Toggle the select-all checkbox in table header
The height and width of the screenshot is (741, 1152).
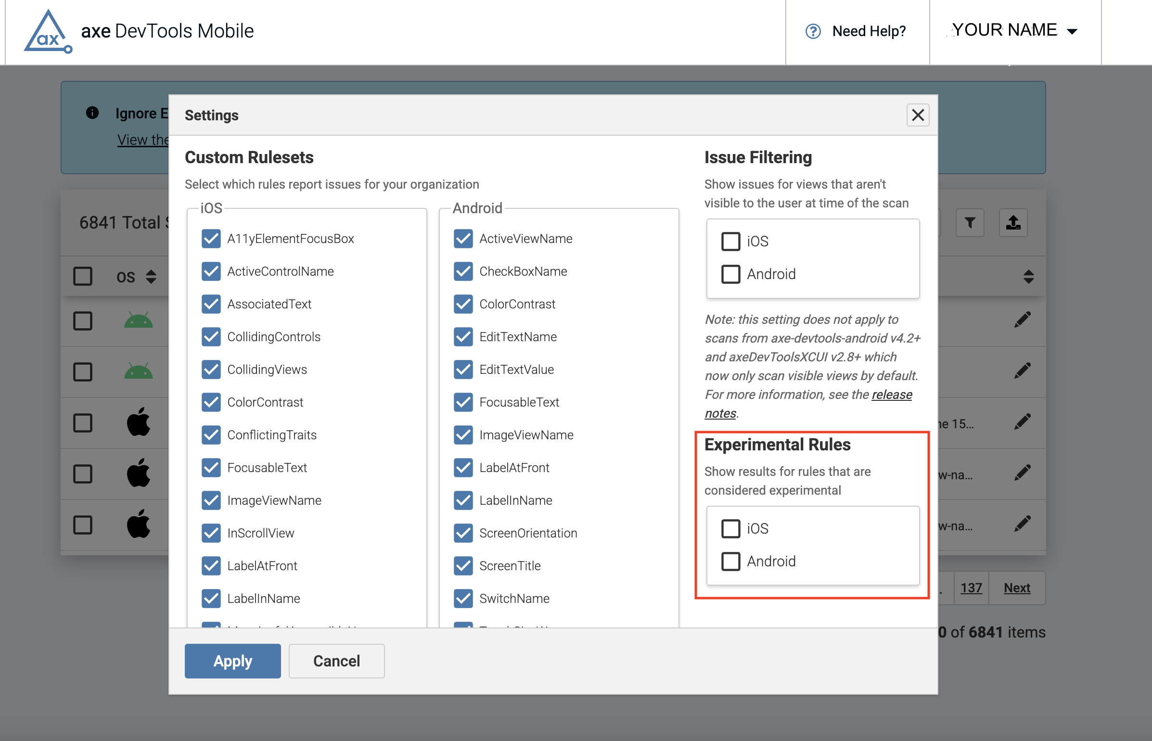(x=82, y=276)
